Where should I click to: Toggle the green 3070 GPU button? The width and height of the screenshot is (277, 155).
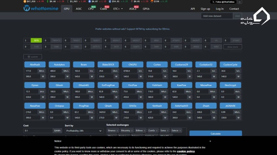[36, 40]
